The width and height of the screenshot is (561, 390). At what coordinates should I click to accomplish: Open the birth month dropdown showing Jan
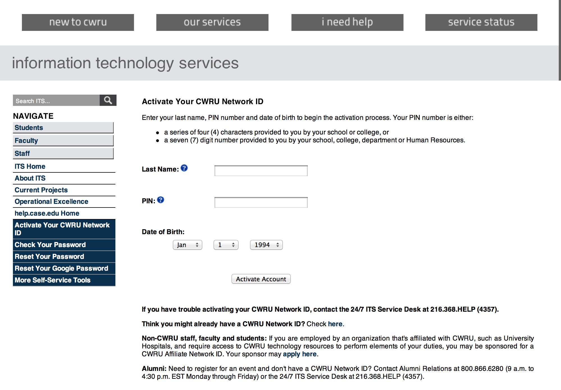pos(187,245)
